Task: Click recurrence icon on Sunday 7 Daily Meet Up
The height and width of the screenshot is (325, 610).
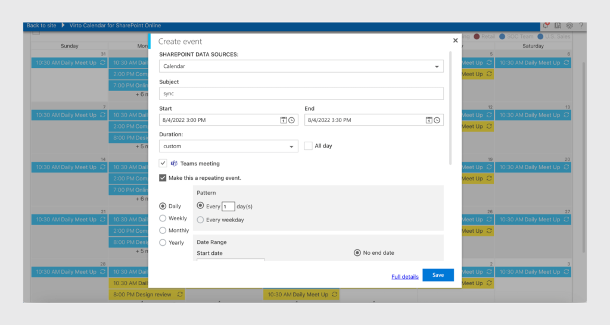Action: pyautogui.click(x=102, y=115)
